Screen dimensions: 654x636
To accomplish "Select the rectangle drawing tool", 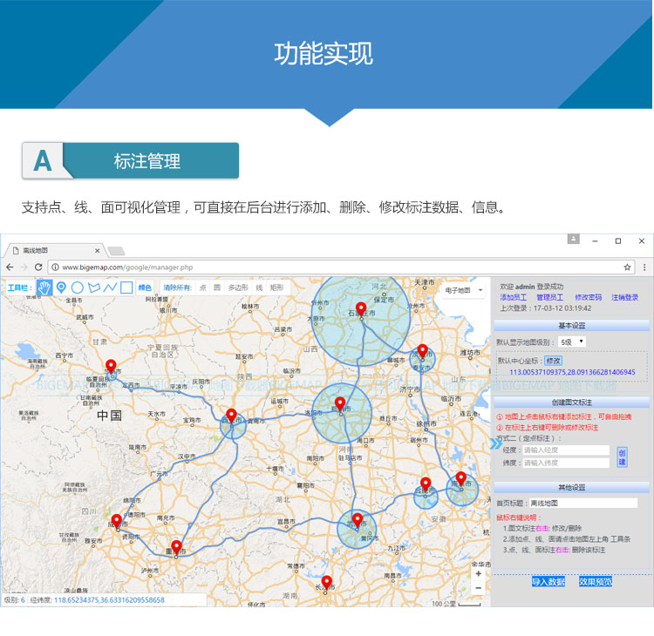I will pos(126,288).
